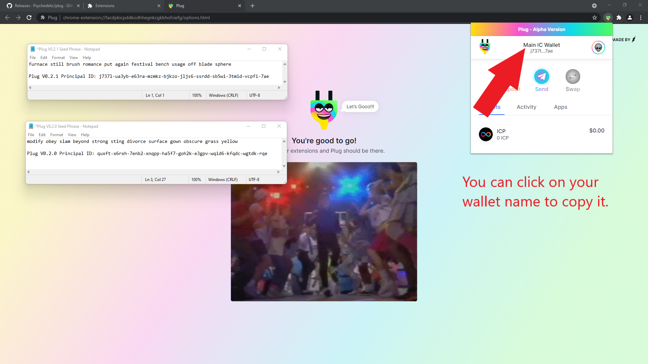Click the Send icon in Plug wallet

click(x=541, y=77)
